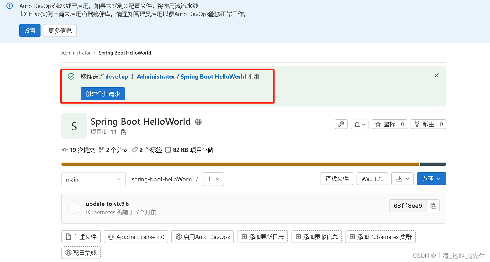Click the commit author avatar

click(75, 208)
